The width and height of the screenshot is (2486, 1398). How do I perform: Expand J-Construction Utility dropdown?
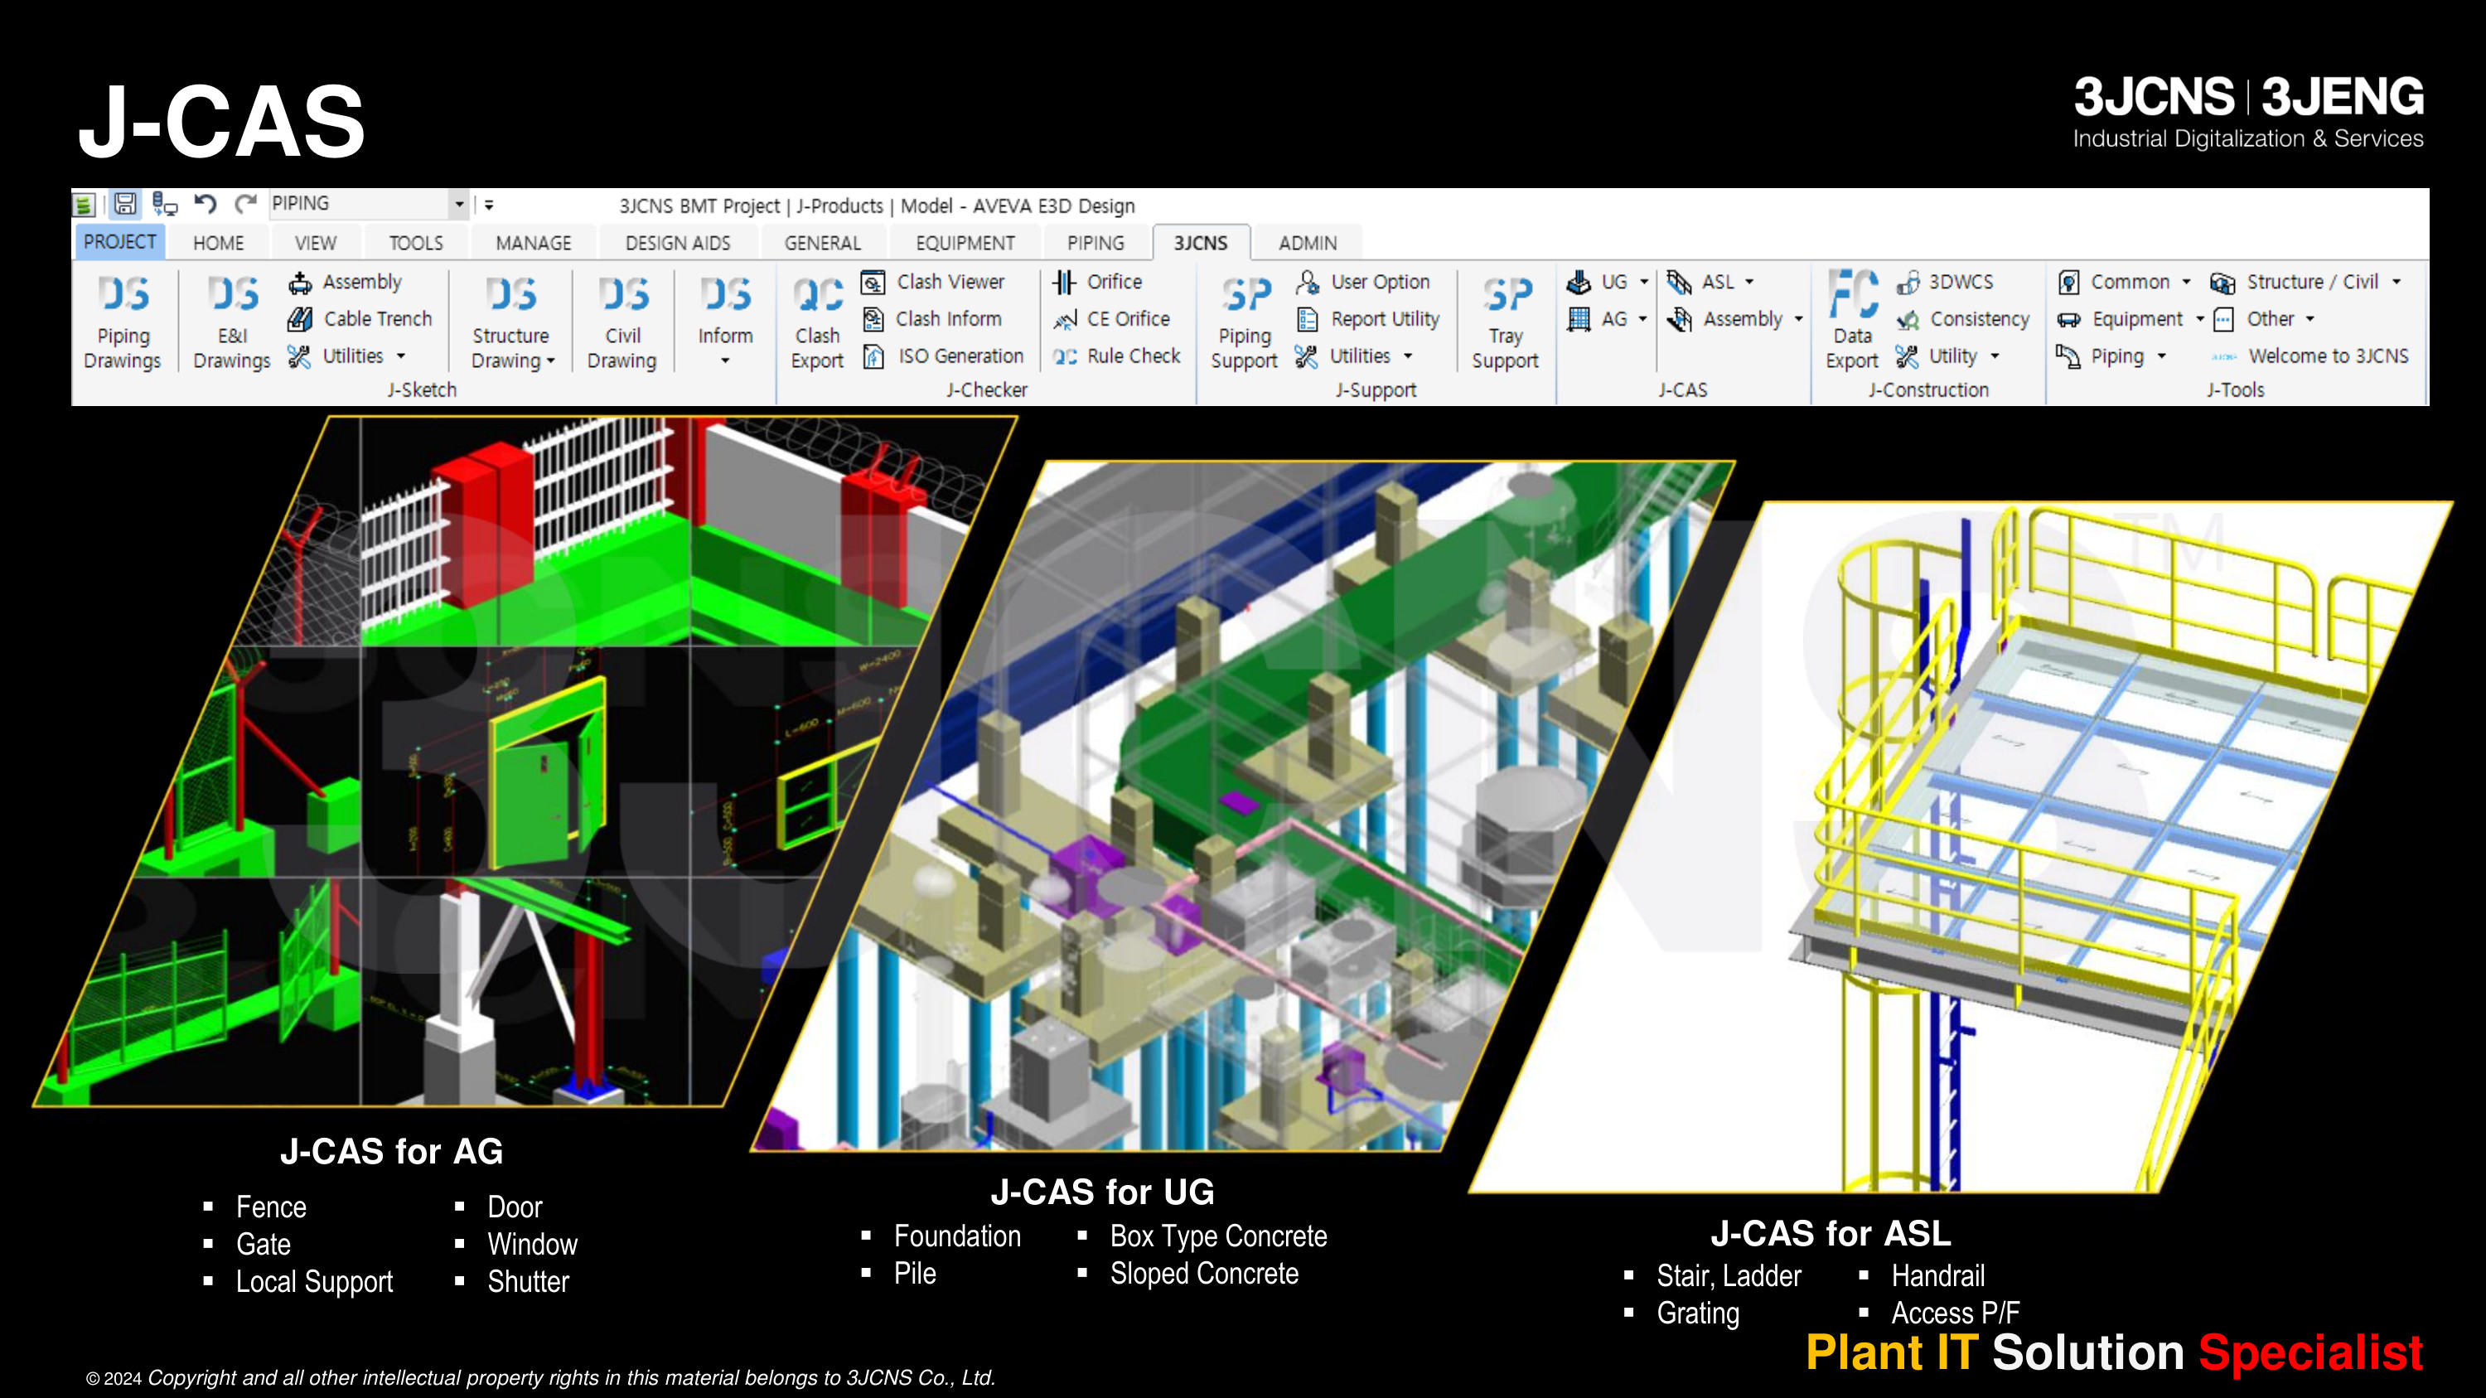1995,357
